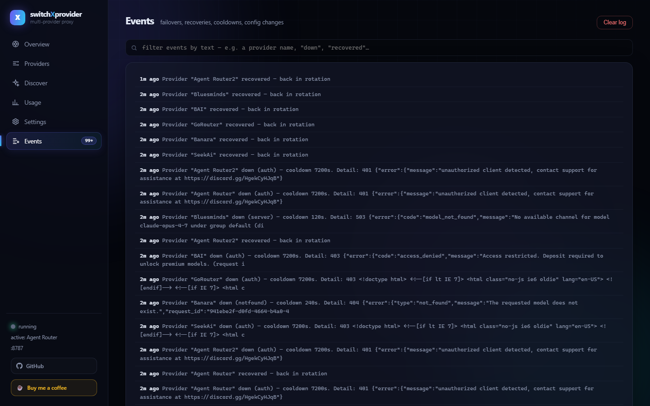Click the "GoRouter" down (auth) event

(379, 283)
